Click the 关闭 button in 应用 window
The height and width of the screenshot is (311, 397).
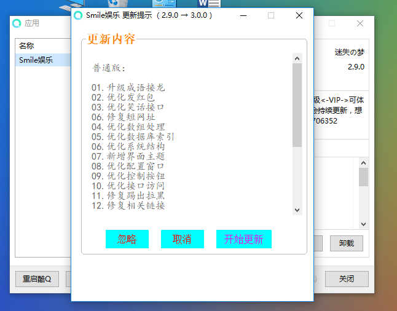[347, 278]
